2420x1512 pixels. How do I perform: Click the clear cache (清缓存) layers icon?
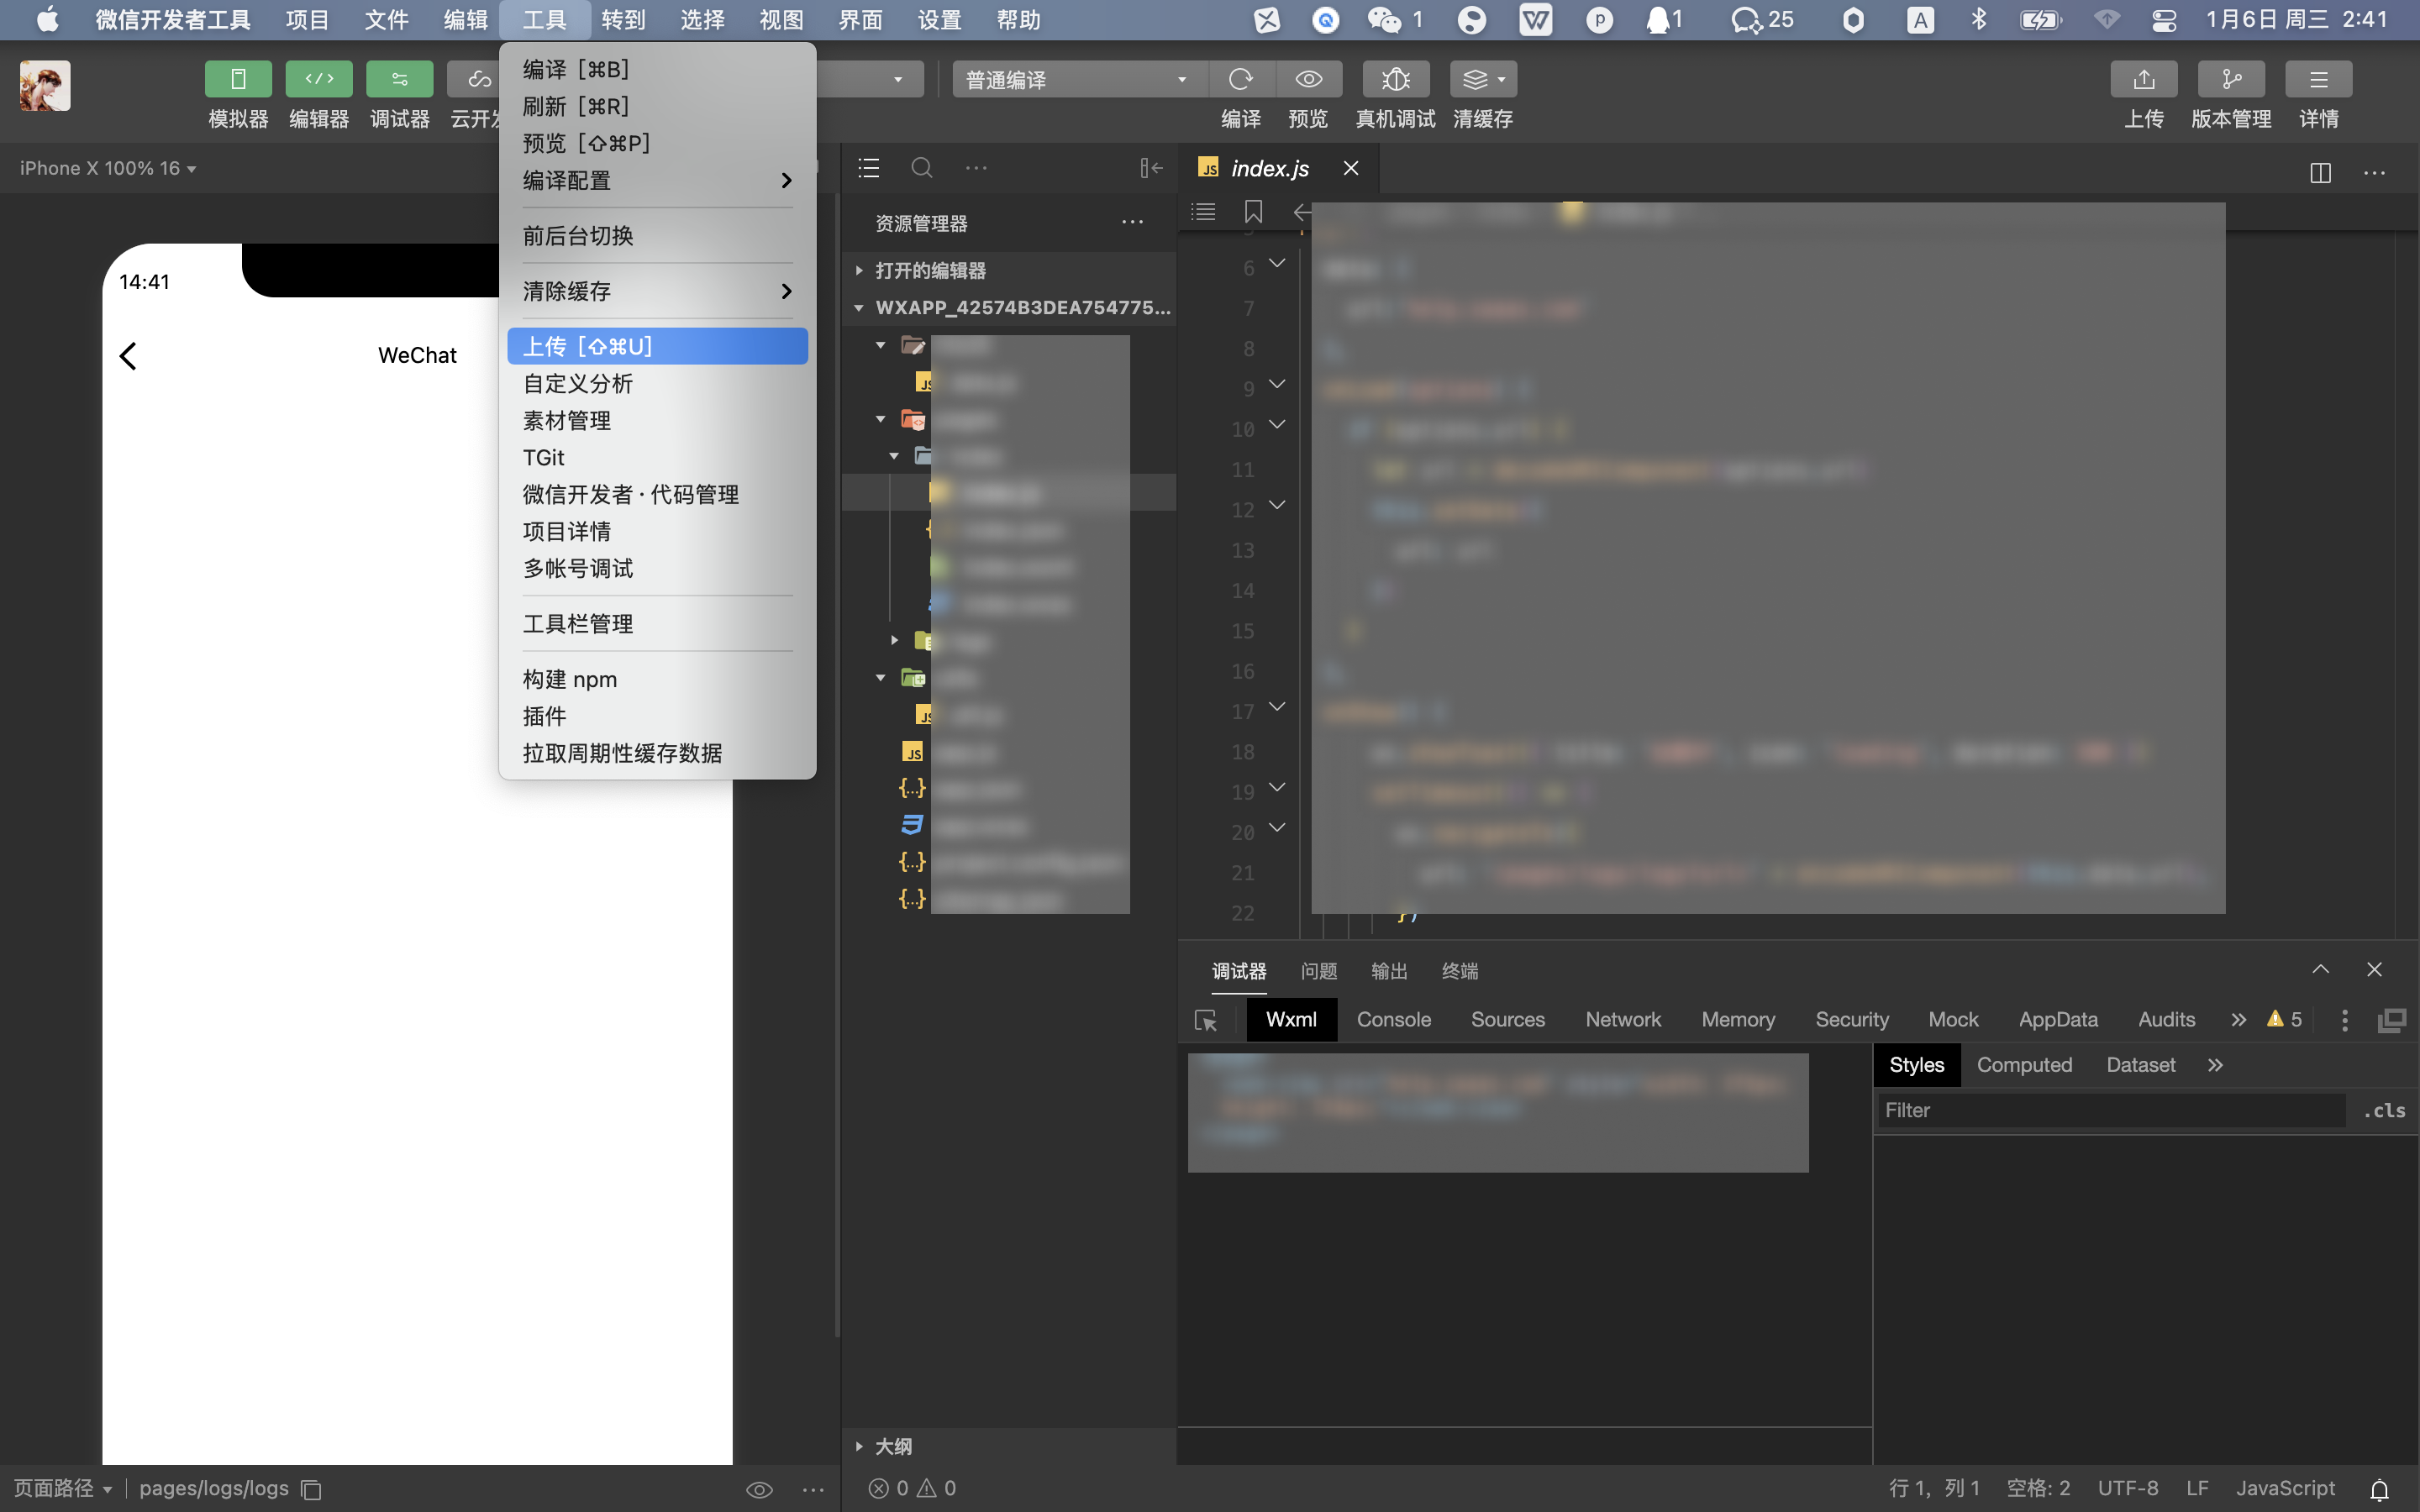1483,79
